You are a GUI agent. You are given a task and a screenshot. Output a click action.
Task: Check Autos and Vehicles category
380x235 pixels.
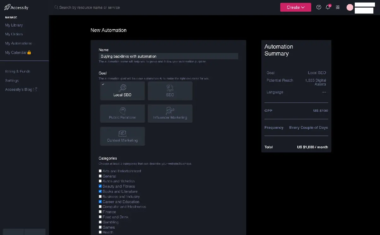coord(100,181)
